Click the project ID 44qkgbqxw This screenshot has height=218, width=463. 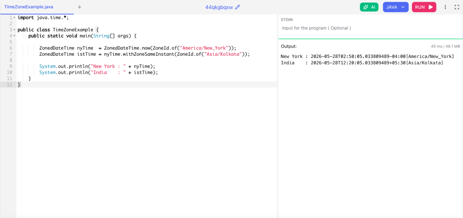tap(219, 7)
